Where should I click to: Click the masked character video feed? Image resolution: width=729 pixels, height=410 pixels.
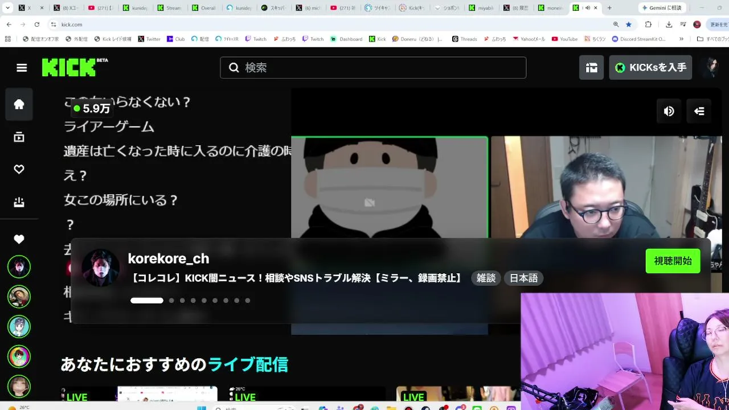tap(390, 188)
